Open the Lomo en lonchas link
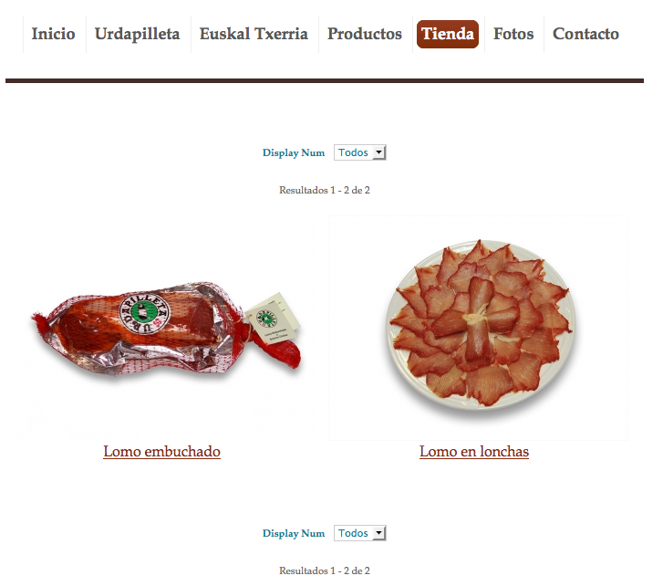663x586 pixels. [x=474, y=452]
